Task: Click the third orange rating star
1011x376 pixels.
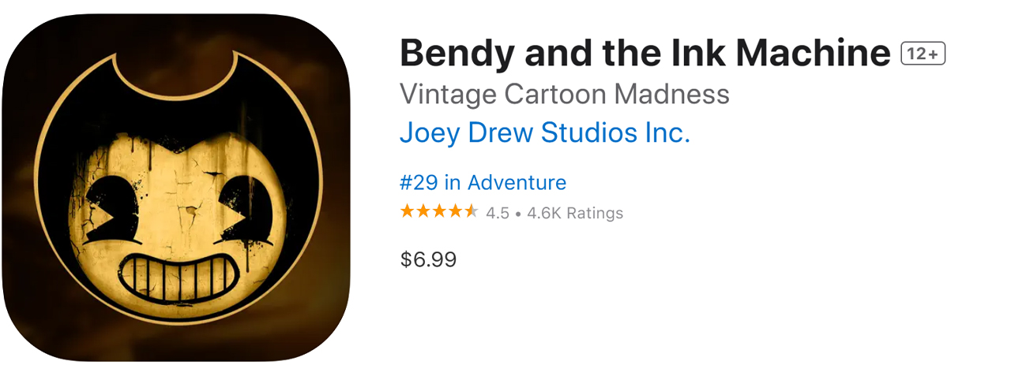Action: pyautogui.click(x=439, y=211)
